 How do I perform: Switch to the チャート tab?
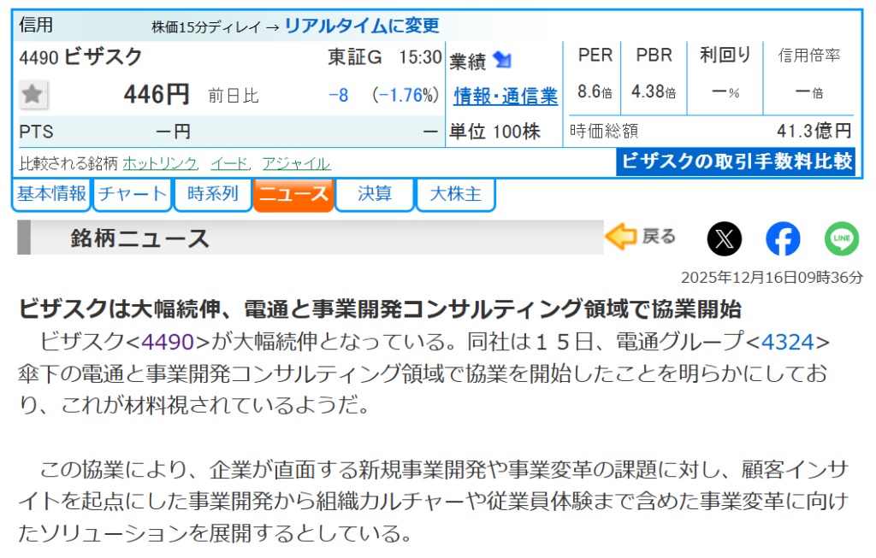tap(132, 194)
